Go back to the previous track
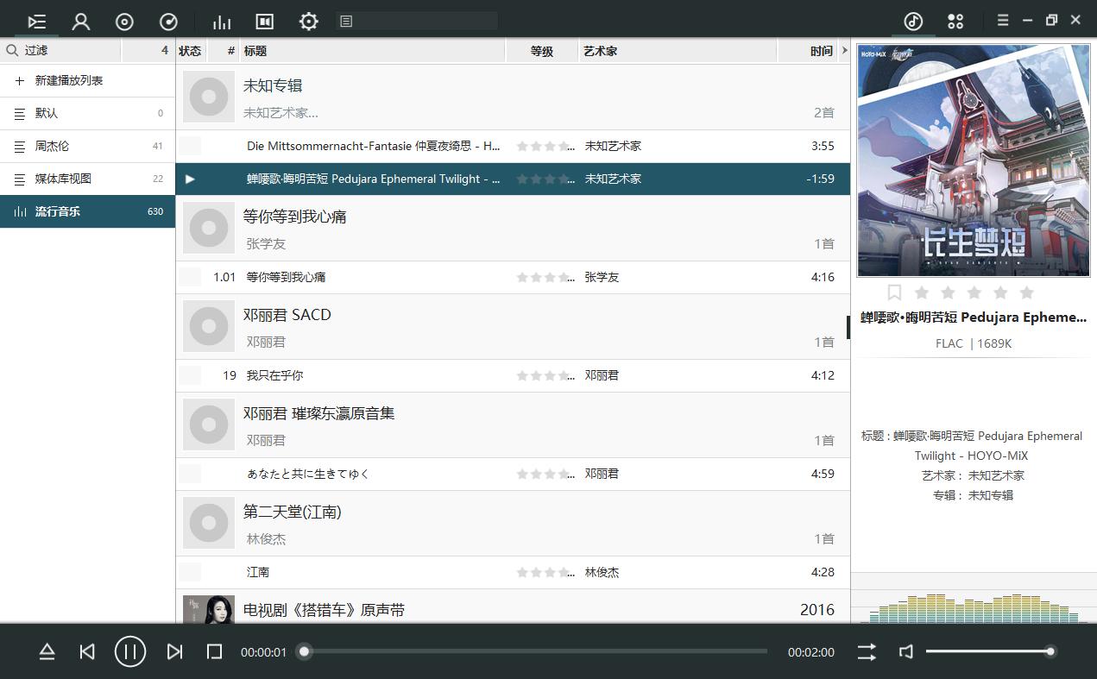This screenshot has width=1097, height=679. (x=86, y=652)
